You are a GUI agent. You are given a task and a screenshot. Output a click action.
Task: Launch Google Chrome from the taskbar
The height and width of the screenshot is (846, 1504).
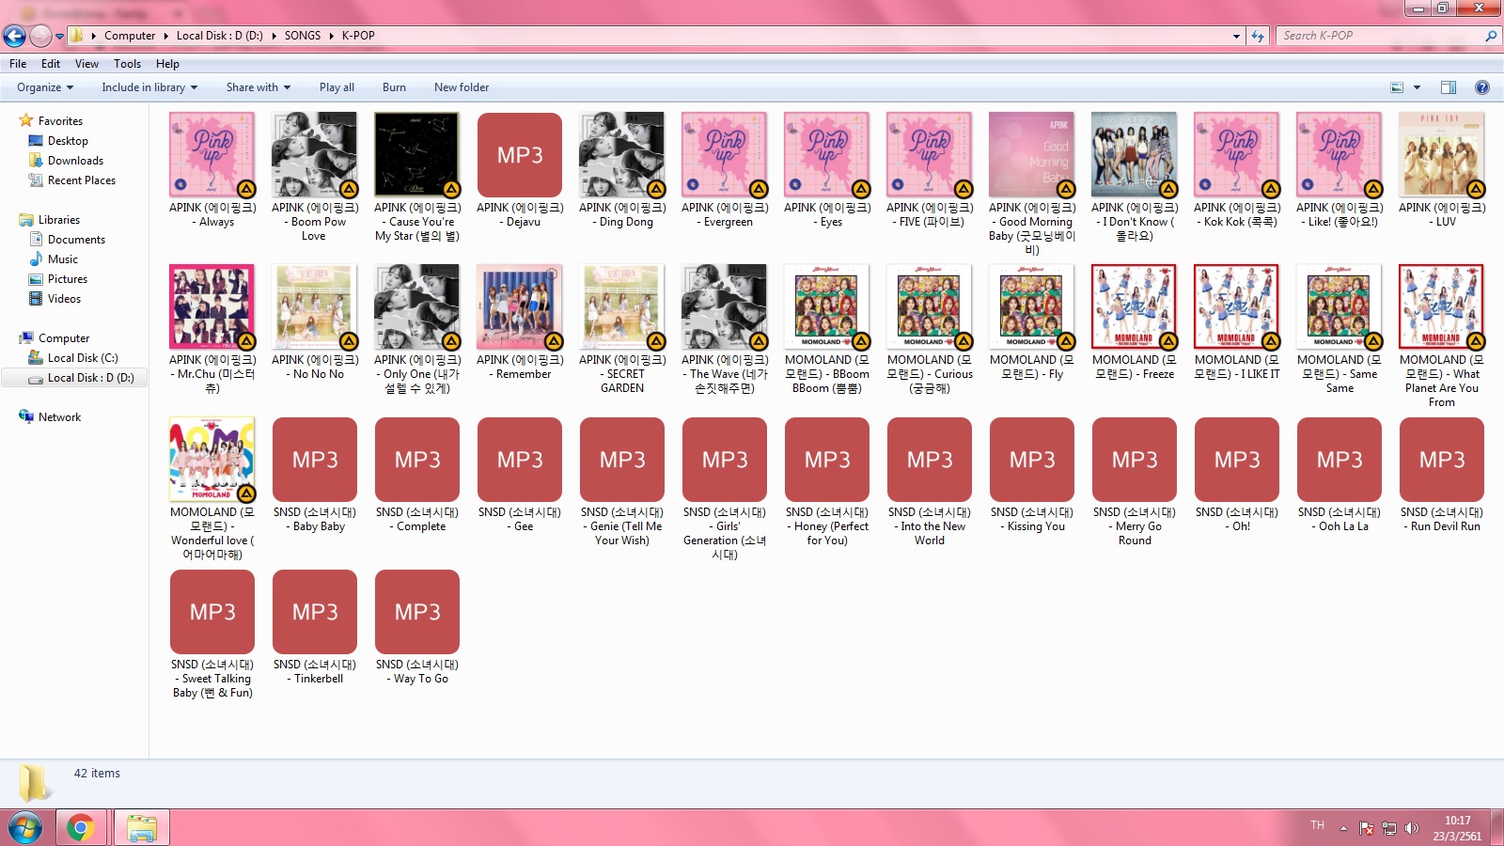[81, 828]
